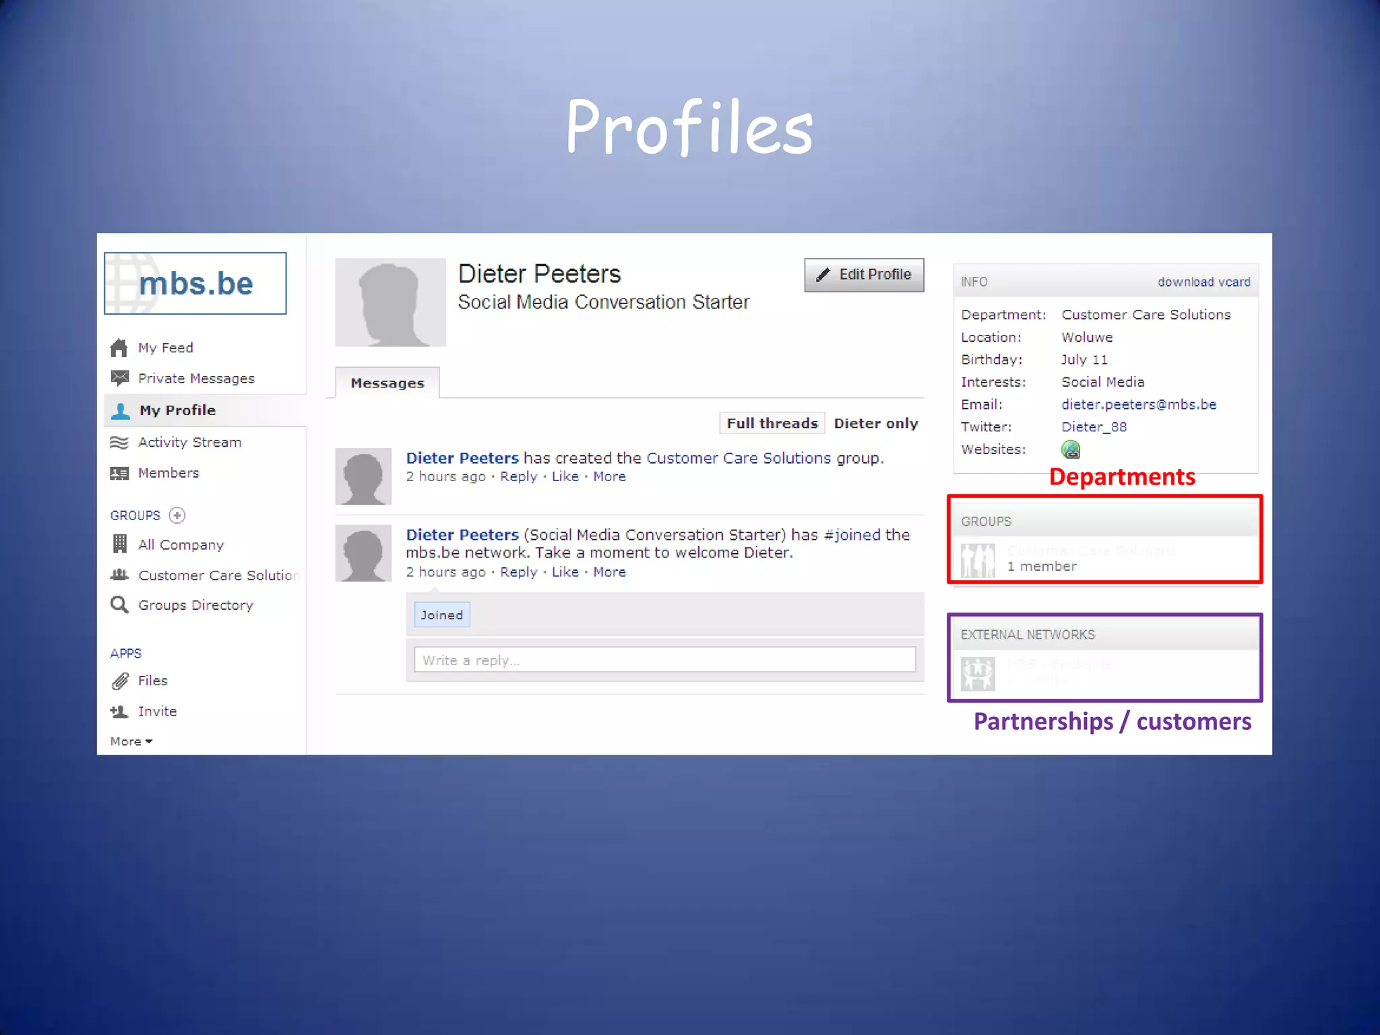
Task: Open Customer Care Solutions link in message
Action: pos(739,458)
